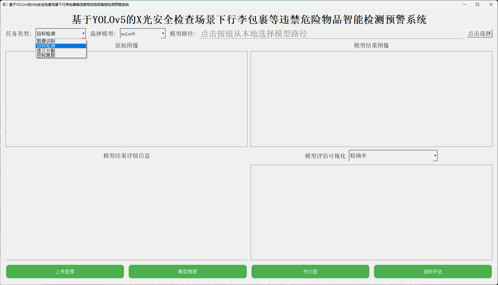Click the 模型路径 input field
The height and width of the screenshot is (285, 498).
tap(331, 34)
